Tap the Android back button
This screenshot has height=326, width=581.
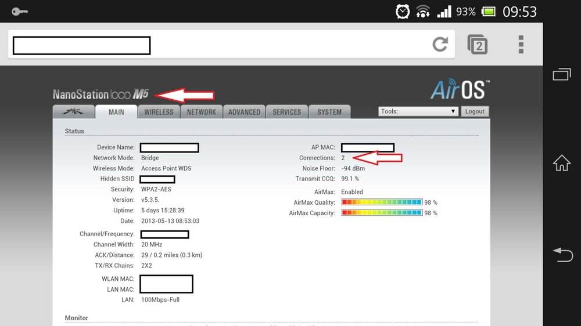[562, 255]
